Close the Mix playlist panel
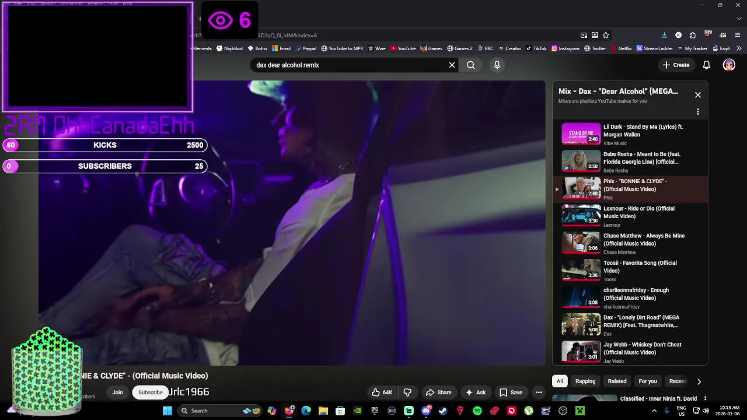The width and height of the screenshot is (747, 420). pyautogui.click(x=697, y=94)
